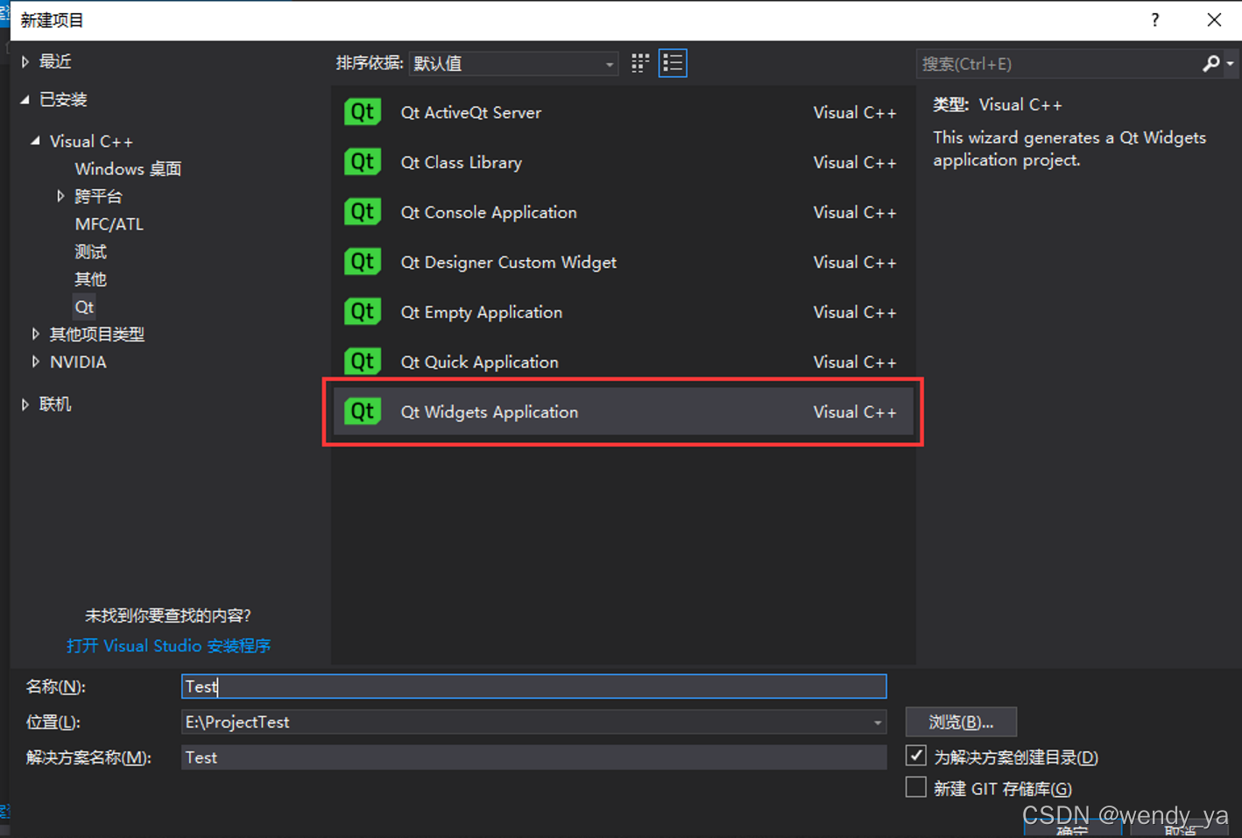This screenshot has width=1242, height=838.
Task: Open the location path dropdown arrow
Action: pos(877,722)
